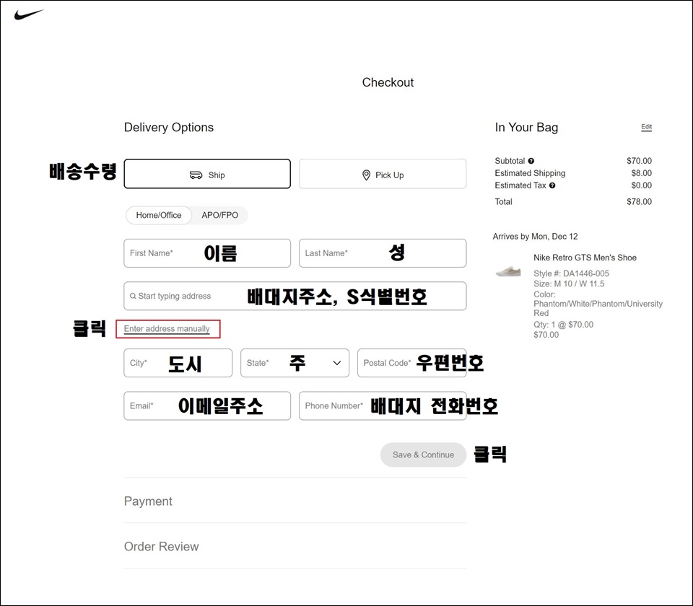Image resolution: width=693 pixels, height=606 pixels.
Task: Click the Save & Continue button
Action: 424,454
